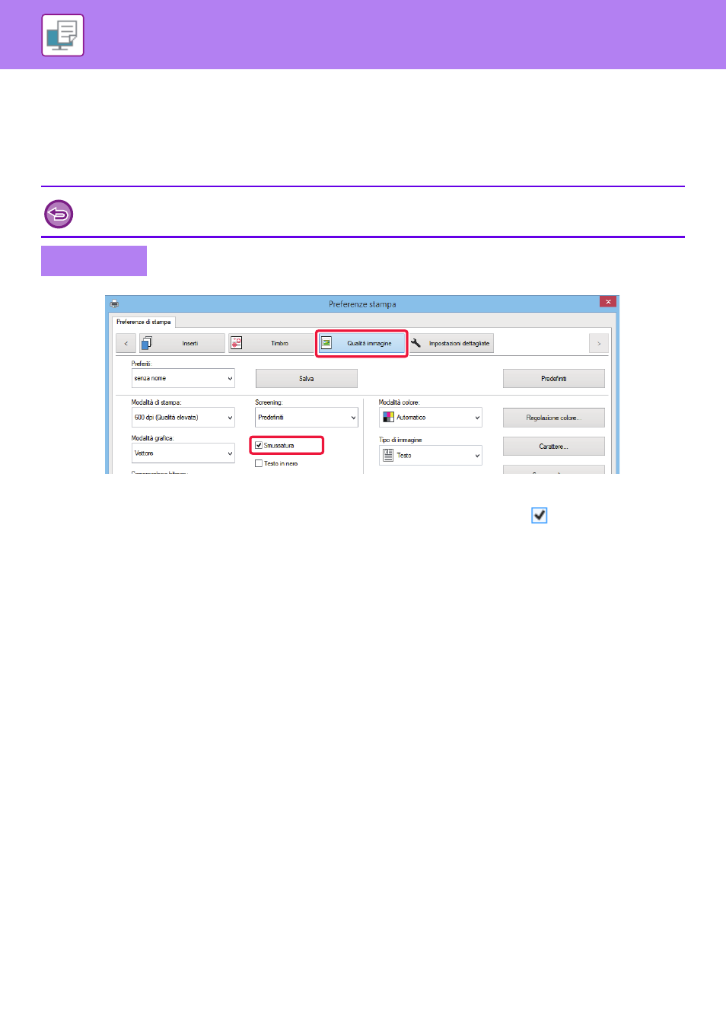This screenshot has width=726, height=1027.
Task: Click the Salva button
Action: click(x=307, y=378)
